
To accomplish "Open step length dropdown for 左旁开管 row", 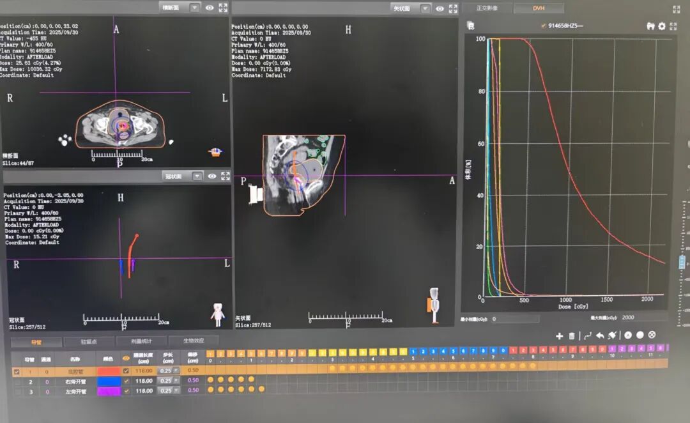I will coord(176,390).
